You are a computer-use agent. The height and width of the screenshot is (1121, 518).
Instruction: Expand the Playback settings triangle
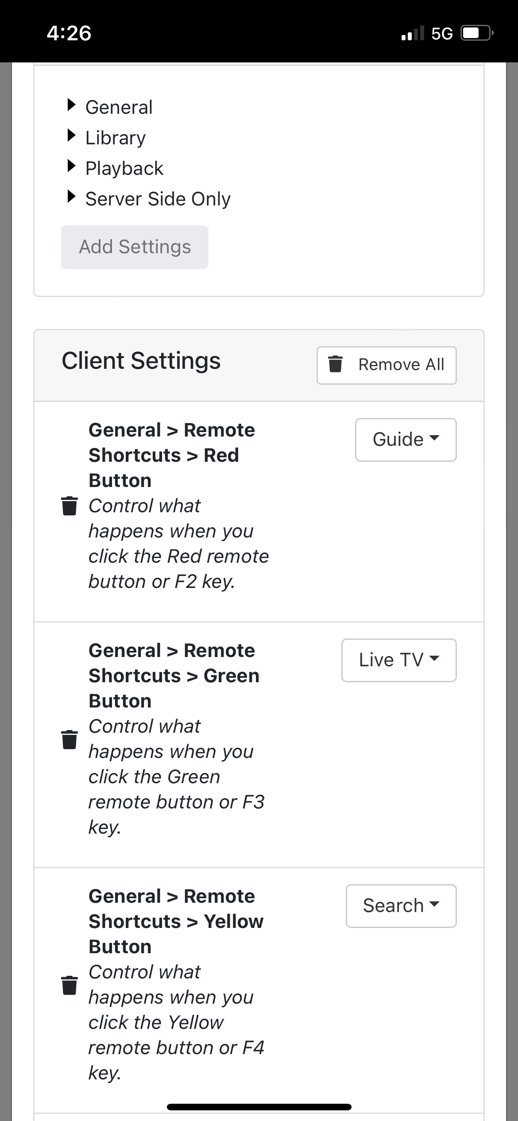[x=71, y=166]
